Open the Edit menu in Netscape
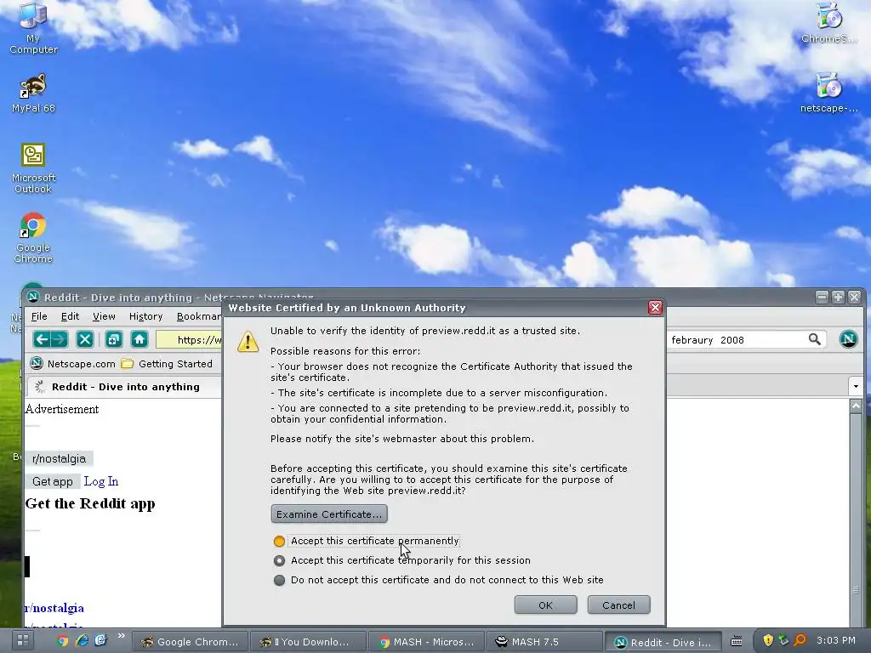This screenshot has width=871, height=653. pos(70,316)
